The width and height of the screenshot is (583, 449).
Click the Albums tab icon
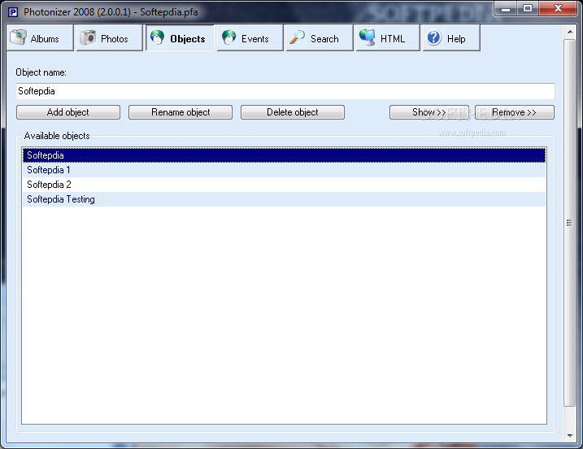tap(18, 37)
